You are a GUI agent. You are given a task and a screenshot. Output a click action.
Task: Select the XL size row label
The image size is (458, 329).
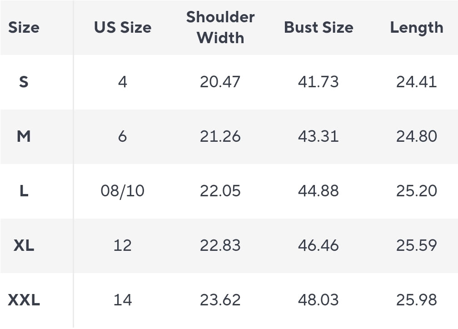24,245
